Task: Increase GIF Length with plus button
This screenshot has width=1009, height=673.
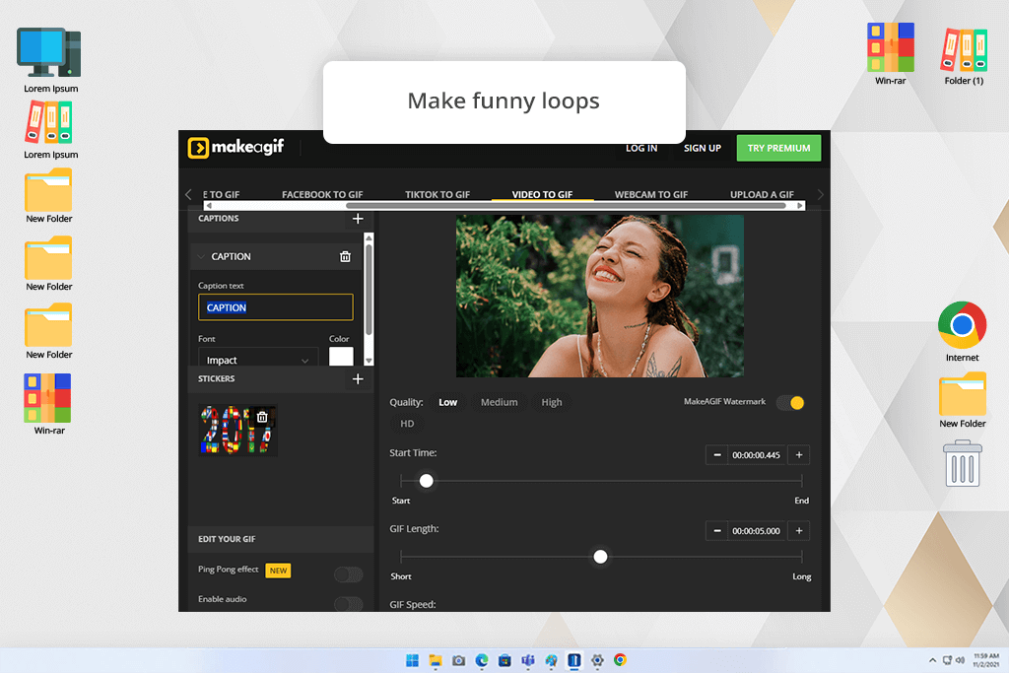Action: (x=798, y=531)
